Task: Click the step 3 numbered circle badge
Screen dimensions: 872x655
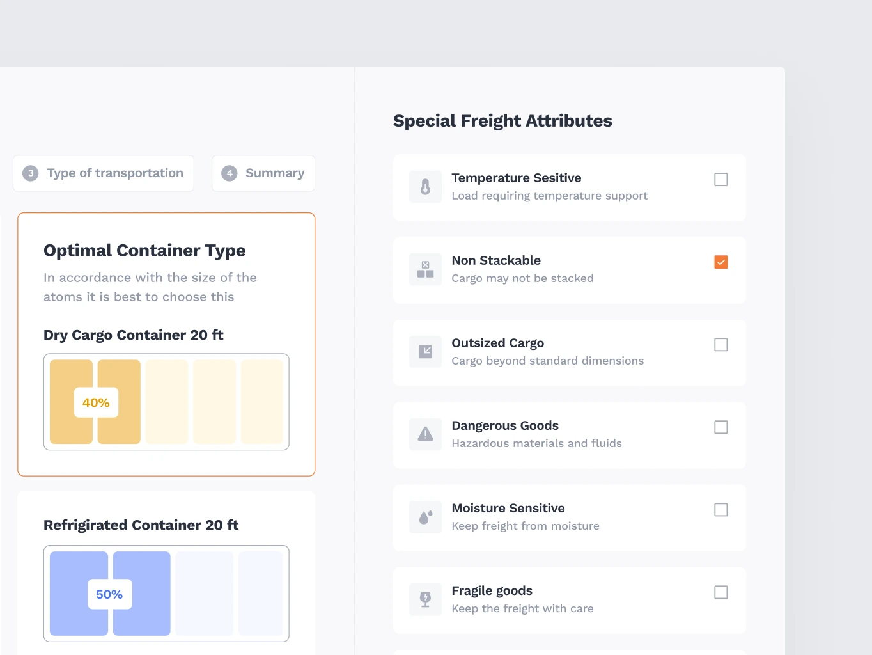Action: click(x=29, y=173)
